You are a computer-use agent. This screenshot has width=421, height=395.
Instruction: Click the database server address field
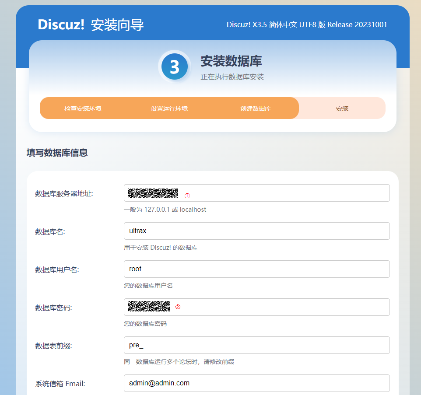(x=257, y=193)
